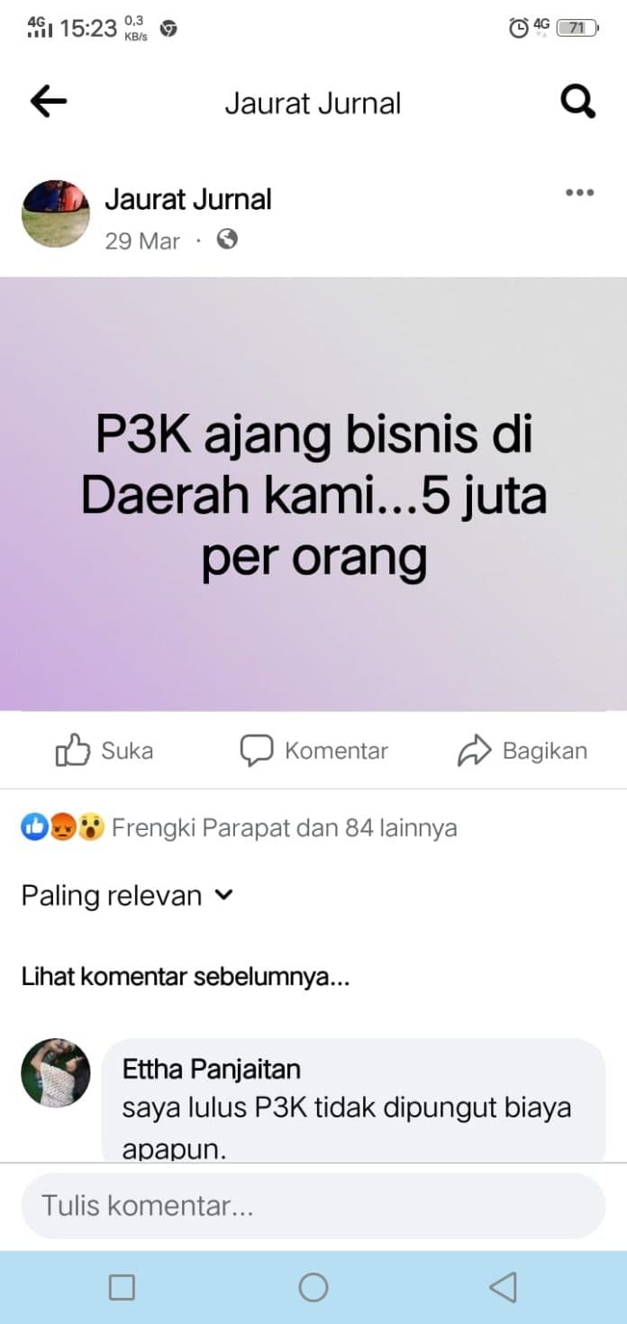Tap the Bagikan share arrow icon
This screenshot has height=1324, width=627.
click(x=474, y=751)
